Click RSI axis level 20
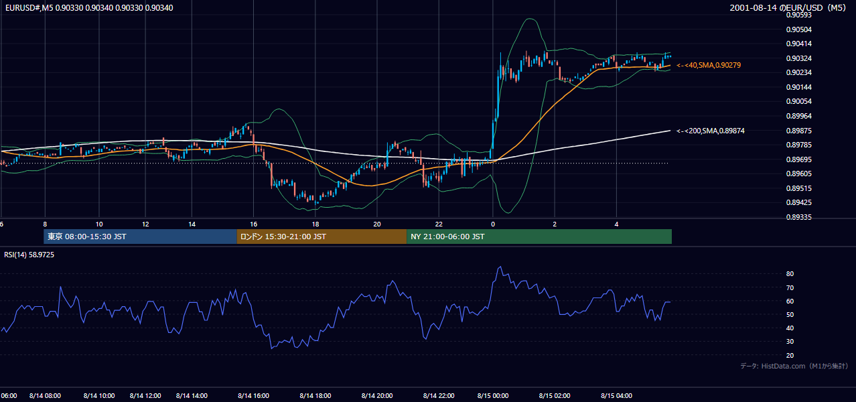The height and width of the screenshot is (402, 856). pyautogui.click(x=790, y=355)
